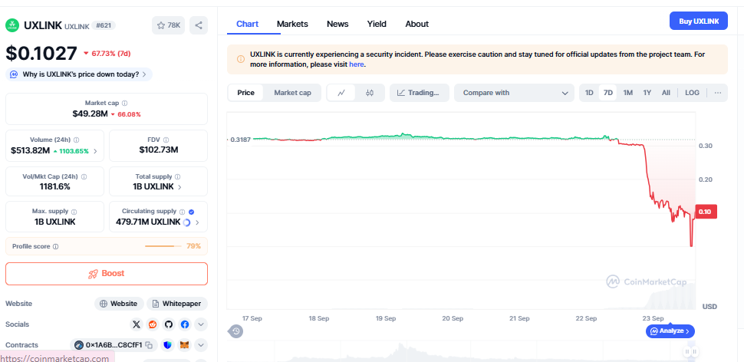Set chart range to 1Y

(647, 93)
